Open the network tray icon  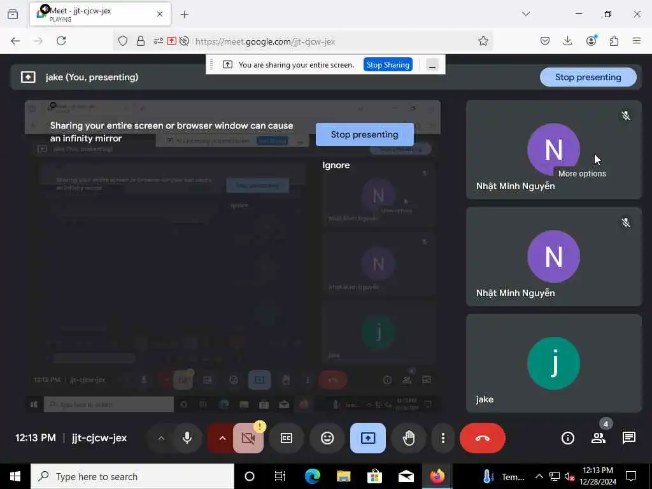point(555,476)
